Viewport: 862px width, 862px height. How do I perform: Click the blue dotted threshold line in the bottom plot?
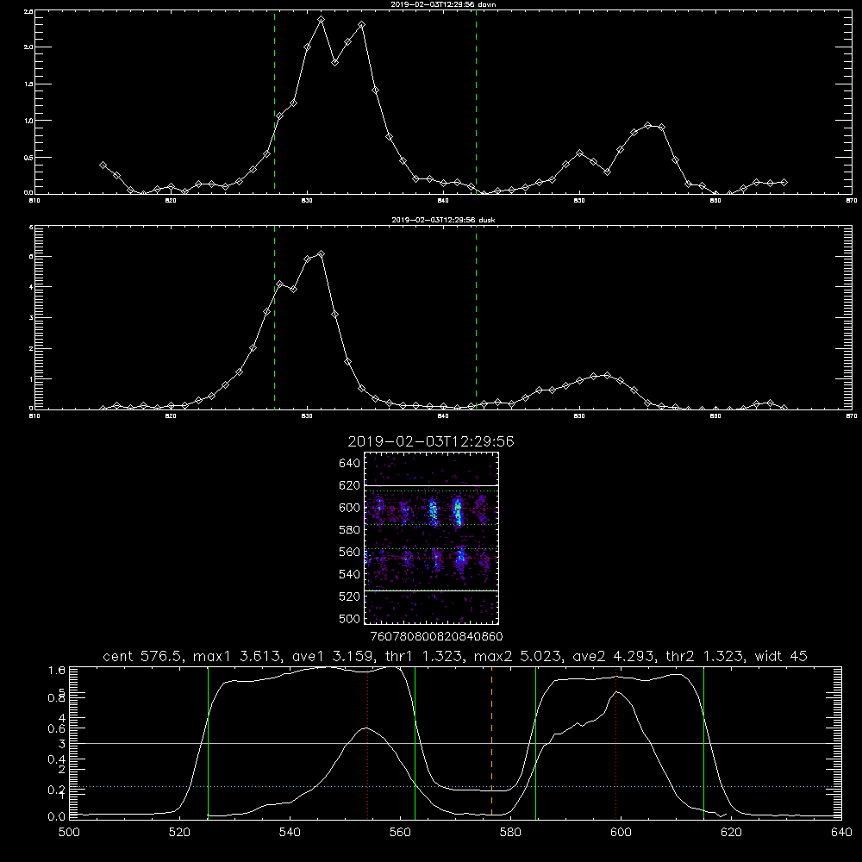tap(455, 787)
